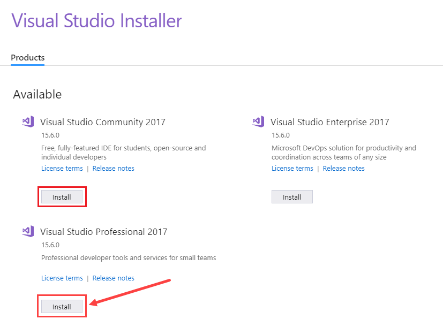Click the Visual Studio Installer heading
The image size is (443, 319).
(x=96, y=21)
